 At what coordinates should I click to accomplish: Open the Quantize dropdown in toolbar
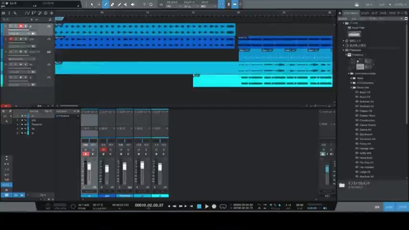[173, 6]
